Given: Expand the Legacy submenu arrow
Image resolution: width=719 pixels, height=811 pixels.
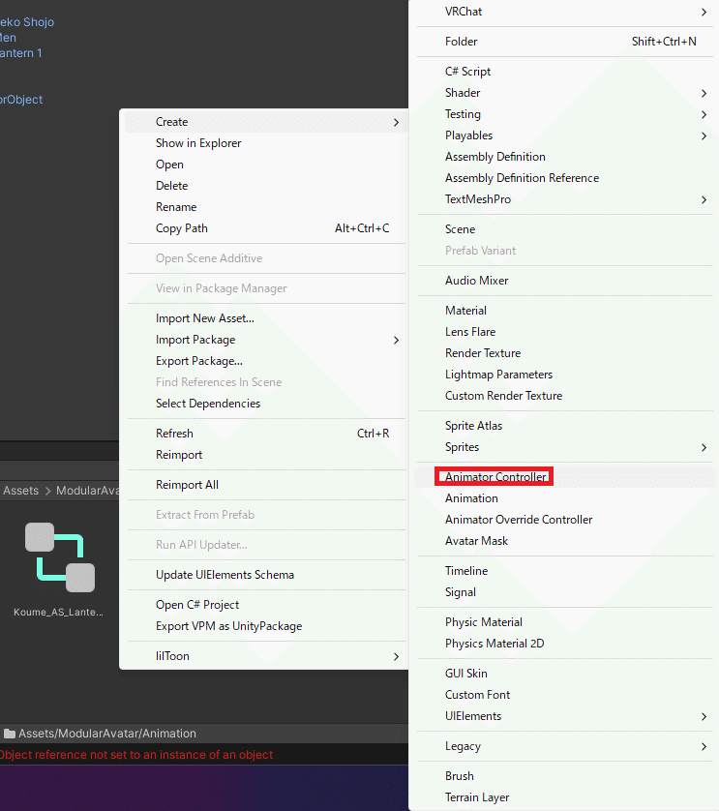Looking at the screenshot, I should tap(704, 746).
